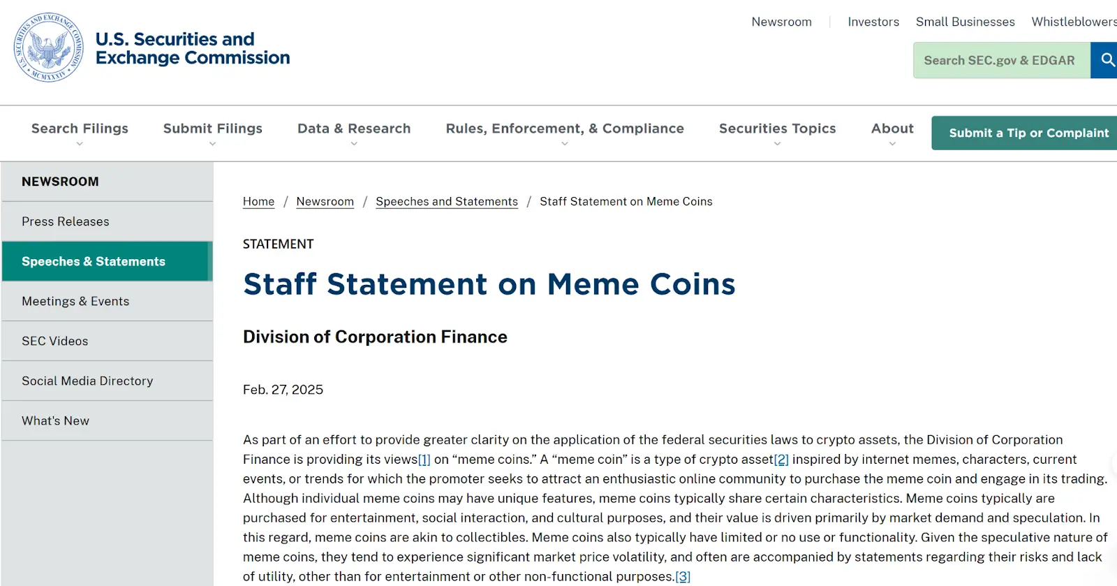The height and width of the screenshot is (586, 1117).
Task: Click the SEC seal logo
Action: click(49, 47)
